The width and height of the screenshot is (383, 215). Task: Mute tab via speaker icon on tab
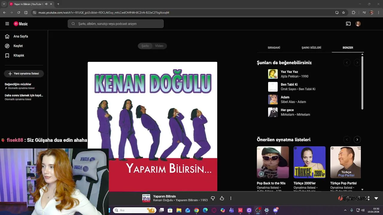click(46, 4)
